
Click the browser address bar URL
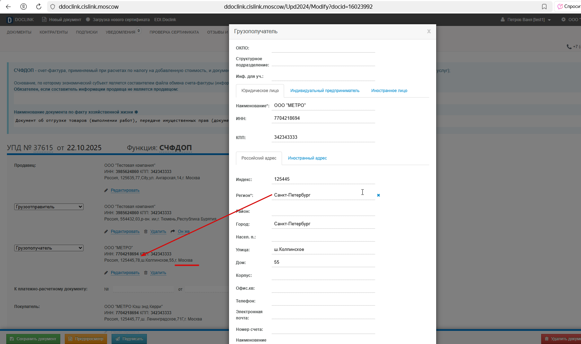298,7
